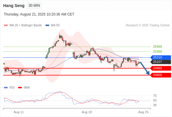Click the RSI 70 level label
Viewport: 172px width, 117px height.
(x=155, y=96)
